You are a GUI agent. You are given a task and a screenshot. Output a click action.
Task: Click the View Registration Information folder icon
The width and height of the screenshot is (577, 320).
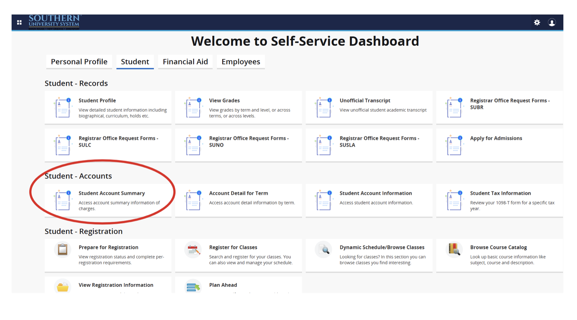point(63,287)
